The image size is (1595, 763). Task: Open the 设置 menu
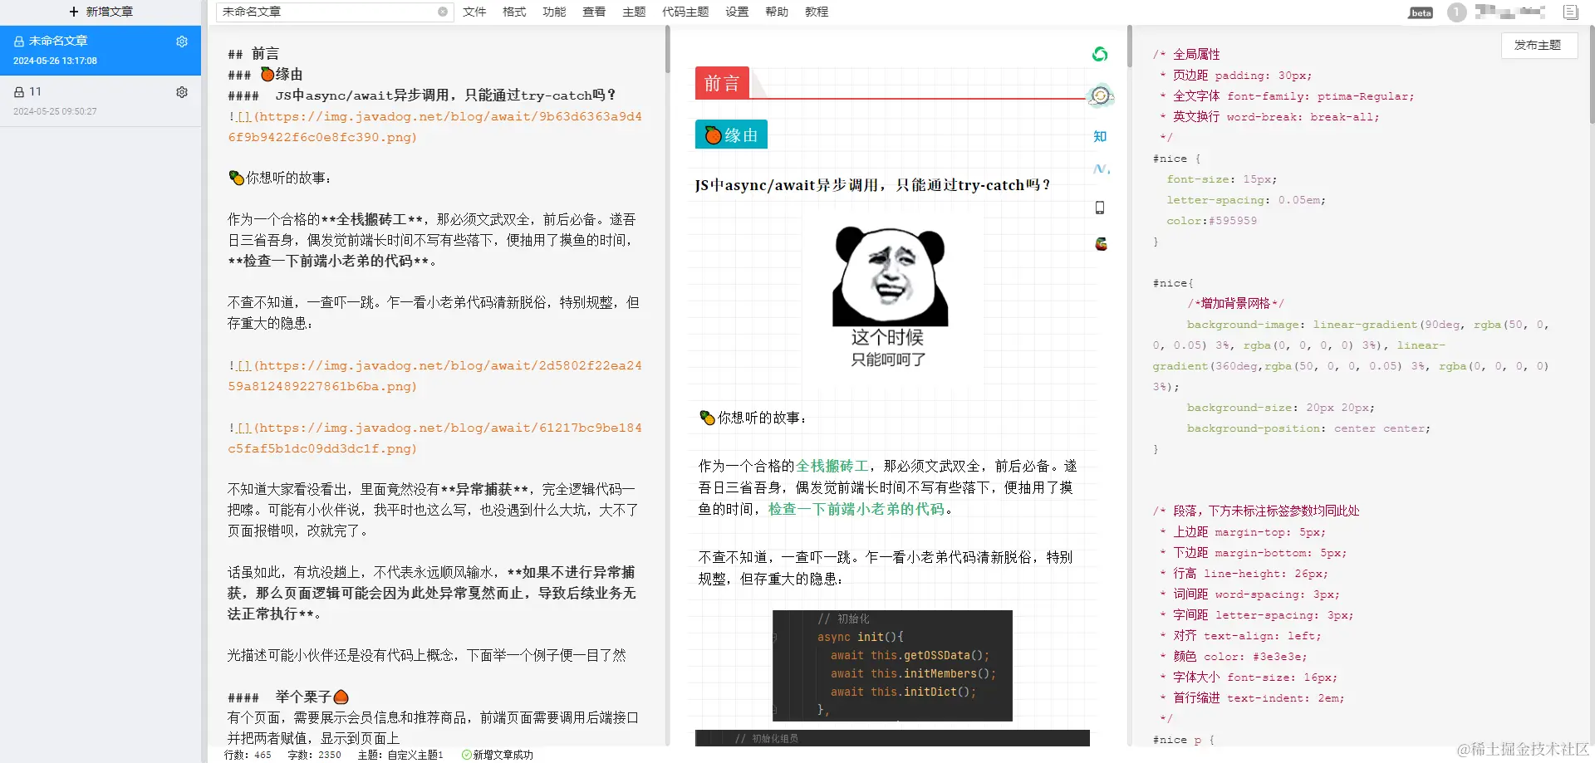tap(737, 12)
